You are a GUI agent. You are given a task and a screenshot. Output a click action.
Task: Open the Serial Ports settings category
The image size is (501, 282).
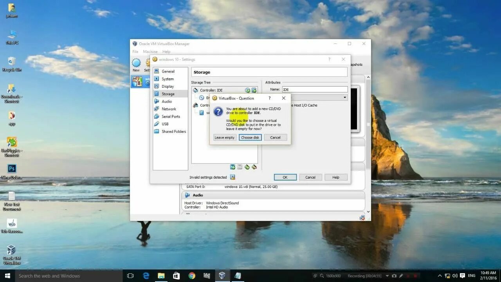(x=170, y=116)
